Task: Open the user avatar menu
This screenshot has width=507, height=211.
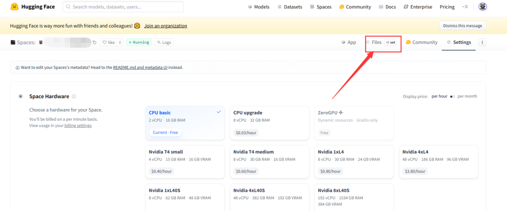Action: point(483,7)
